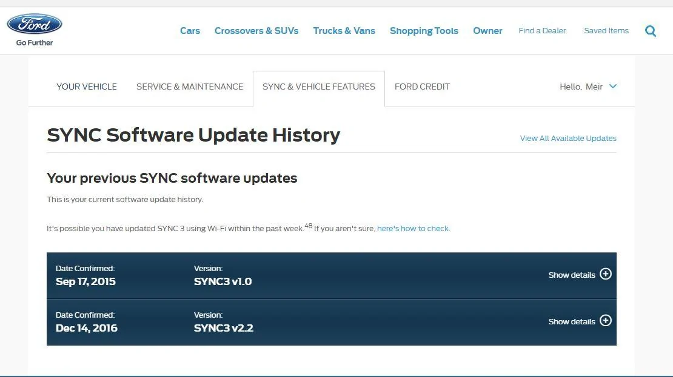Open Shopping Tools menu

(424, 31)
